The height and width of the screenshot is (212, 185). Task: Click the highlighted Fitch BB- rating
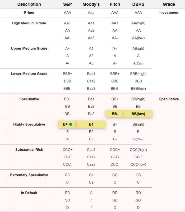(115, 114)
